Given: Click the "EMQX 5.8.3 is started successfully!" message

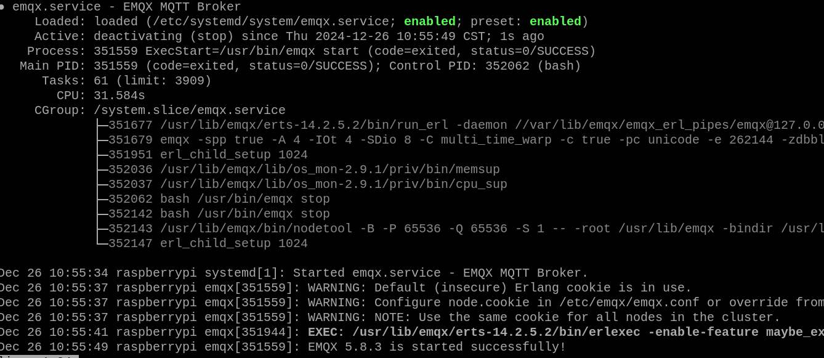Looking at the screenshot, I should point(437,347).
